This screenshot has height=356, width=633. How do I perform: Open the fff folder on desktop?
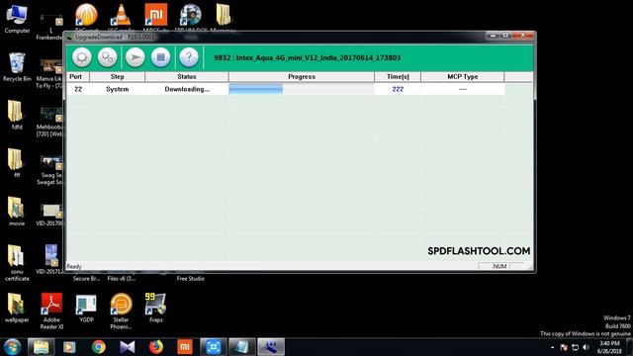(x=17, y=163)
